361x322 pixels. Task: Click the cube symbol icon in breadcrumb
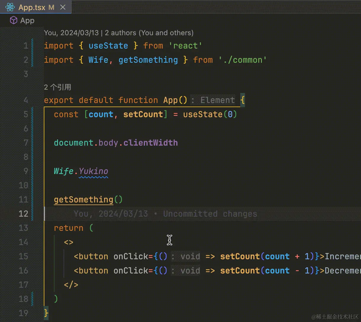point(14,20)
